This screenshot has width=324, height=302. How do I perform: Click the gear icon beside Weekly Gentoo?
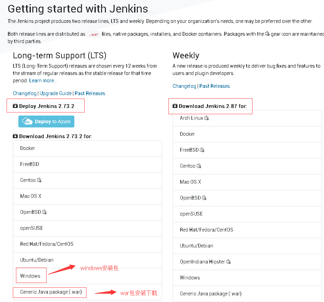point(199,166)
